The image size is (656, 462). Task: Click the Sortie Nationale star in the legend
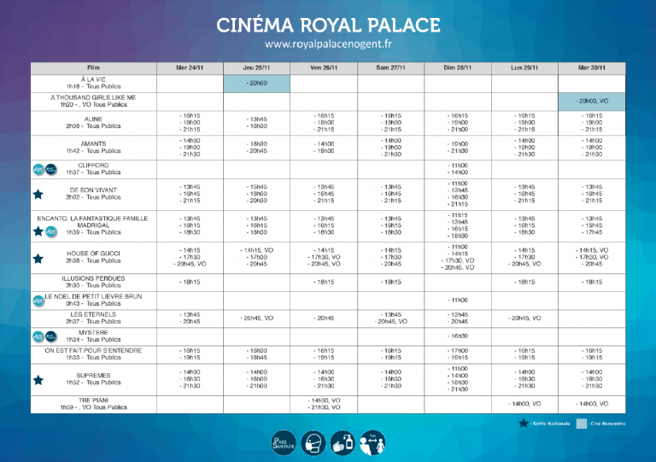point(523,422)
